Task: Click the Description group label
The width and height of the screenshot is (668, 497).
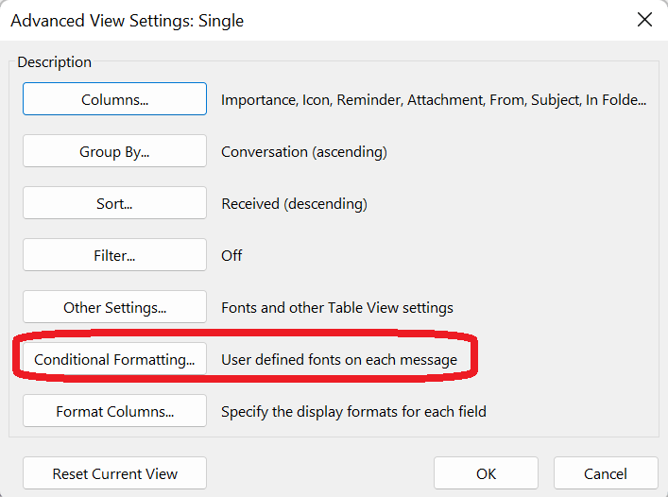Action: click(x=54, y=62)
